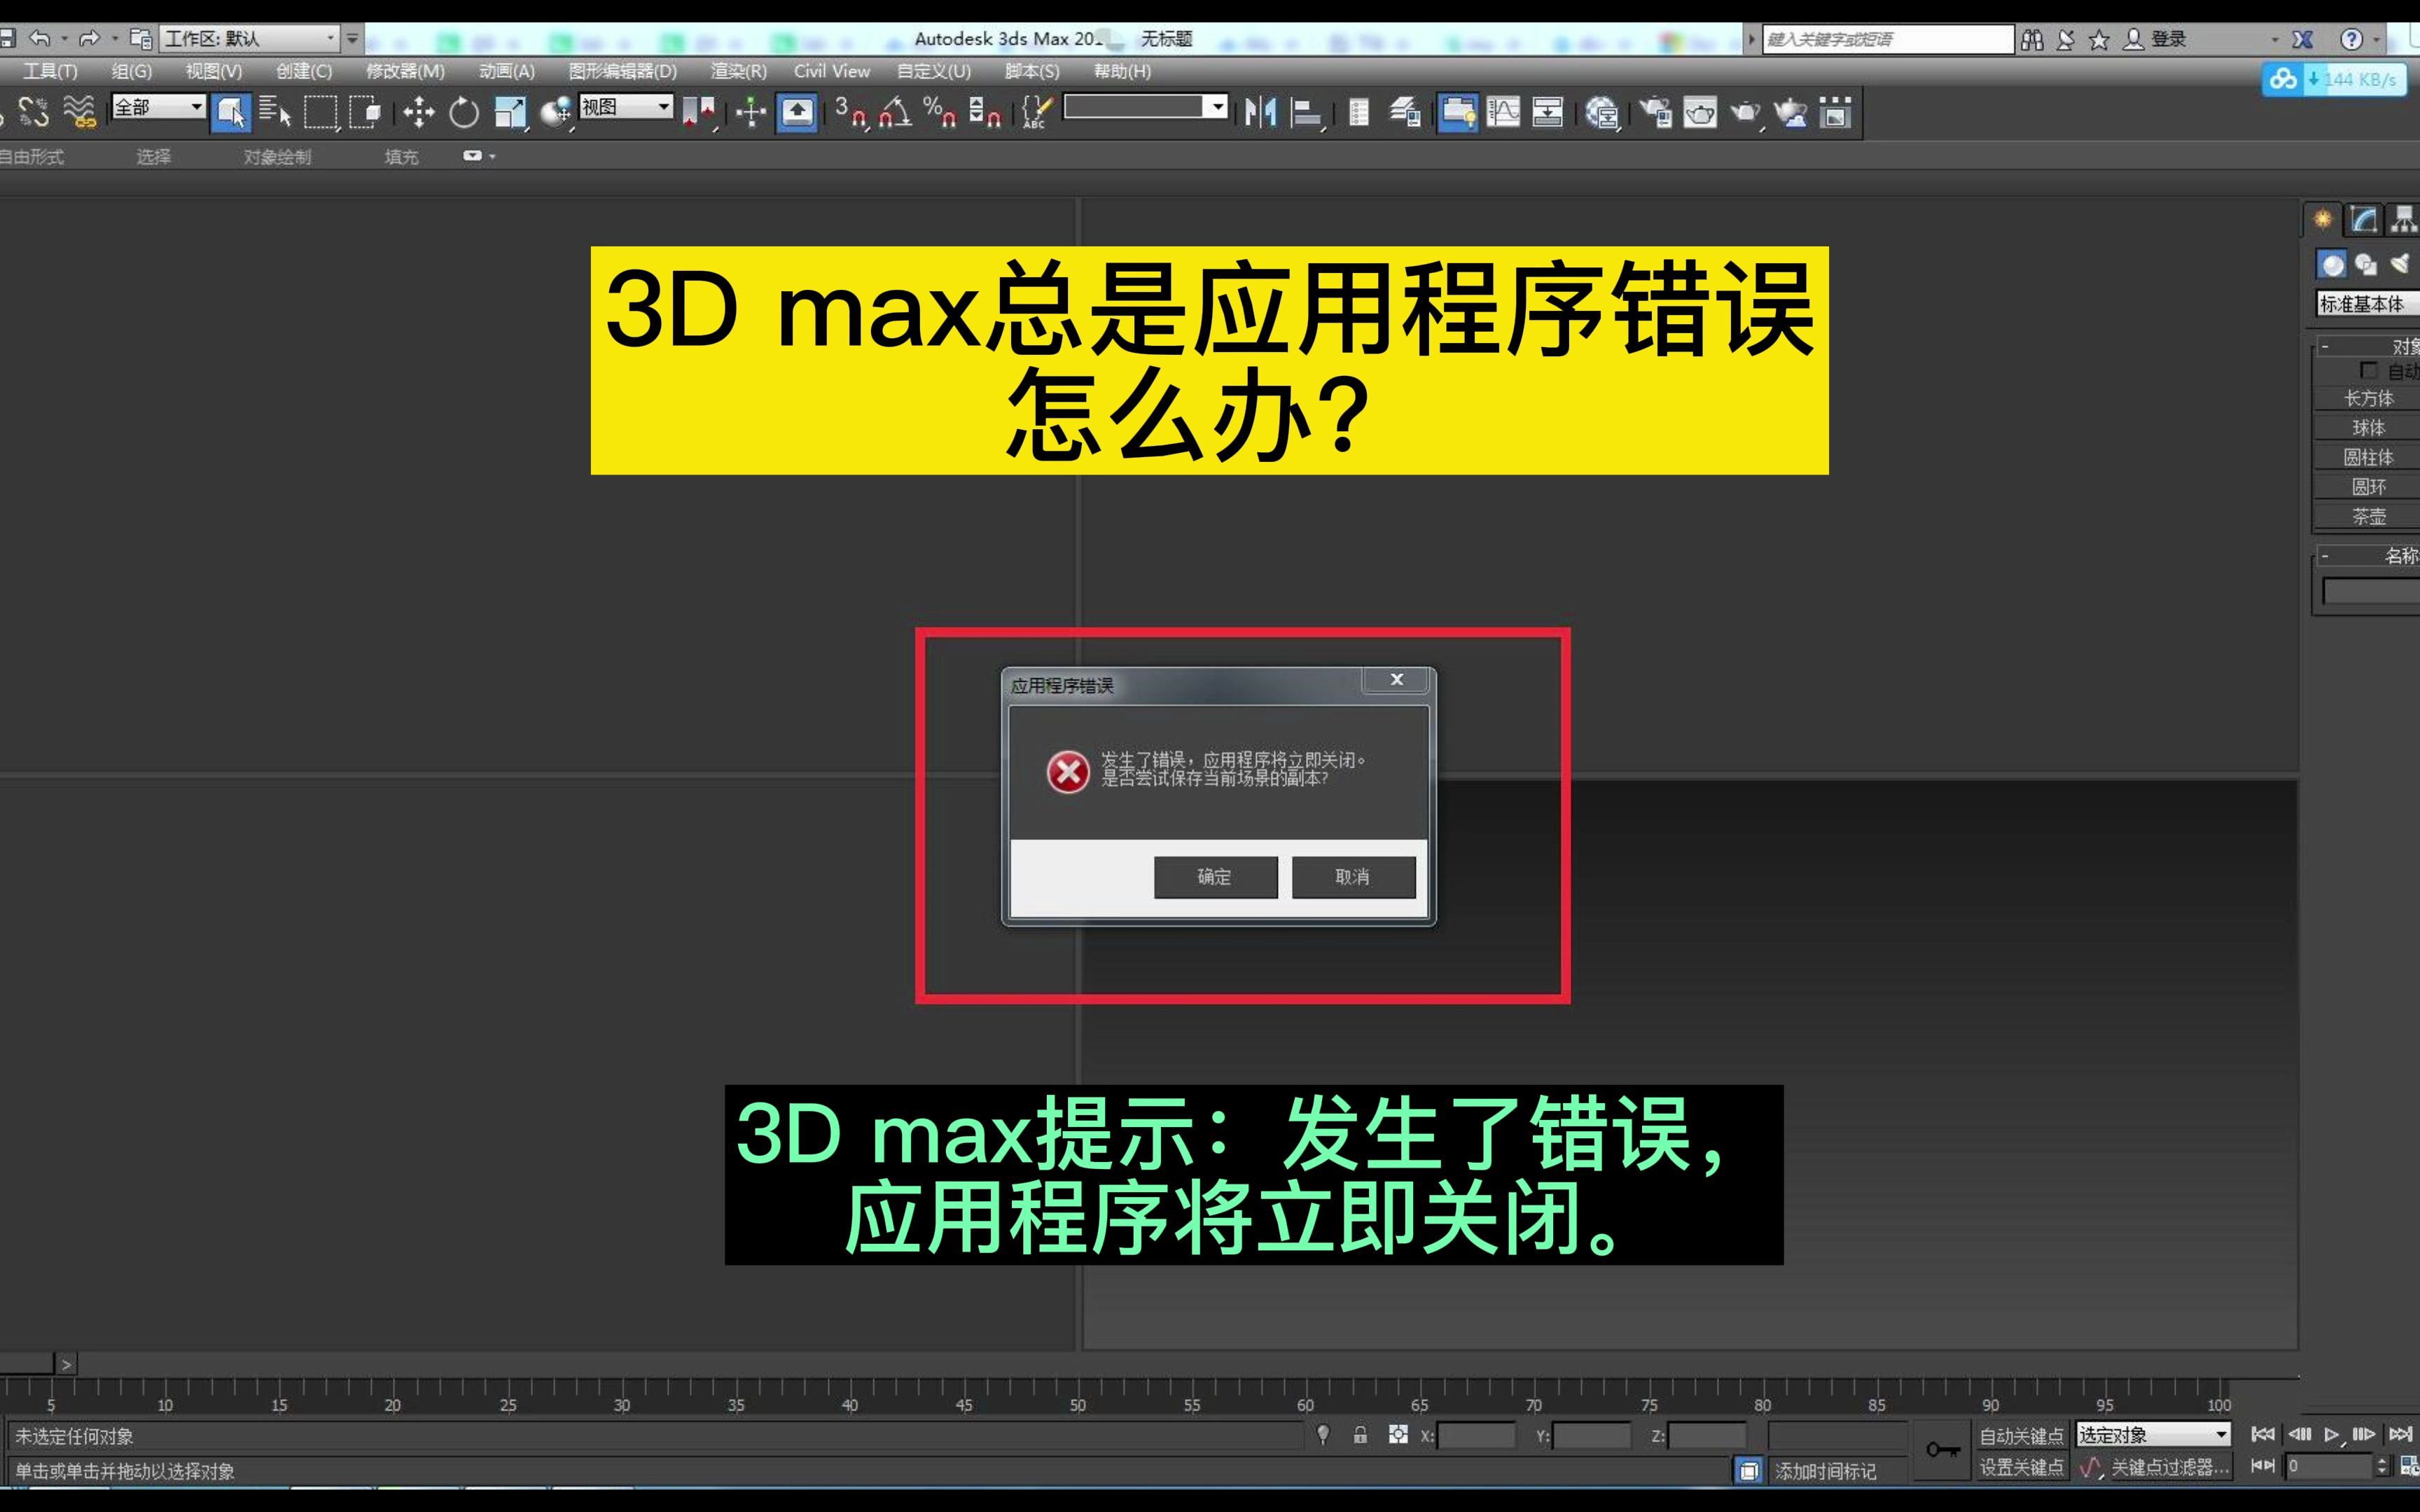Click the X coordinate input field

click(1476, 1436)
